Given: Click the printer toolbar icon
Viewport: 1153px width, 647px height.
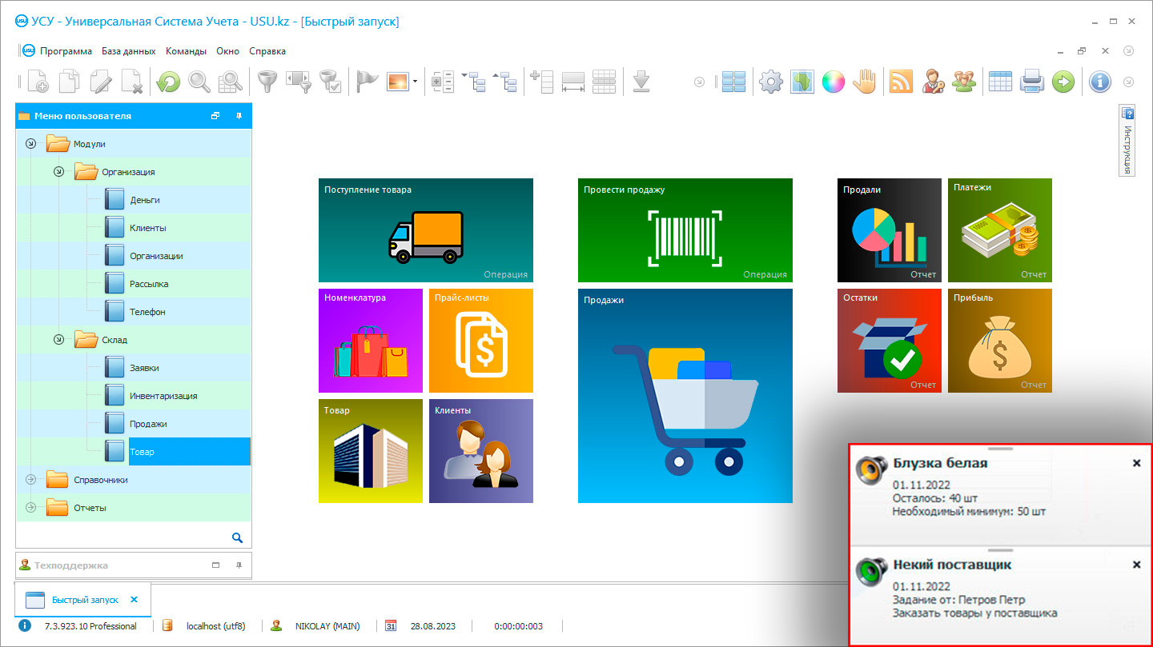Looking at the screenshot, I should (x=1031, y=82).
